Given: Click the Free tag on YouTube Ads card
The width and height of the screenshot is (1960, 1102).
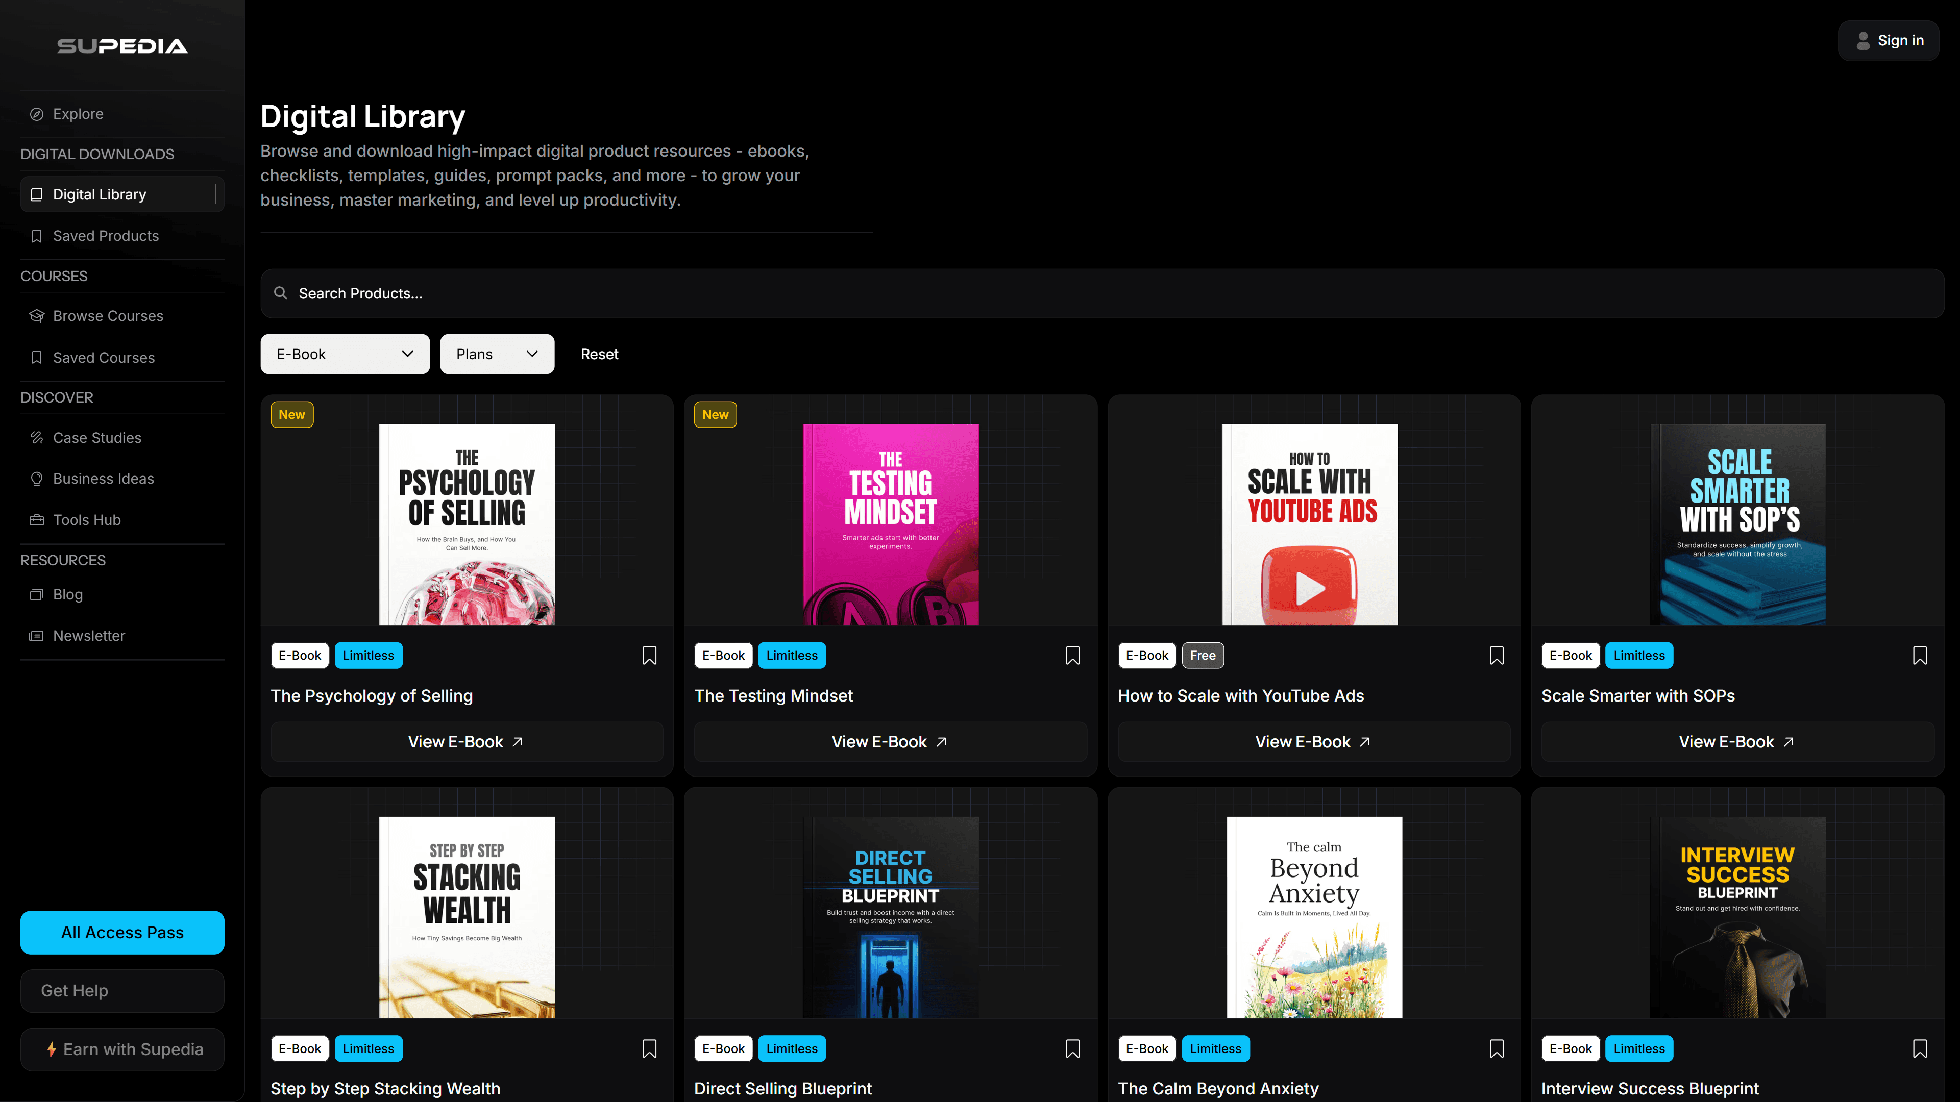Looking at the screenshot, I should tap(1203, 656).
